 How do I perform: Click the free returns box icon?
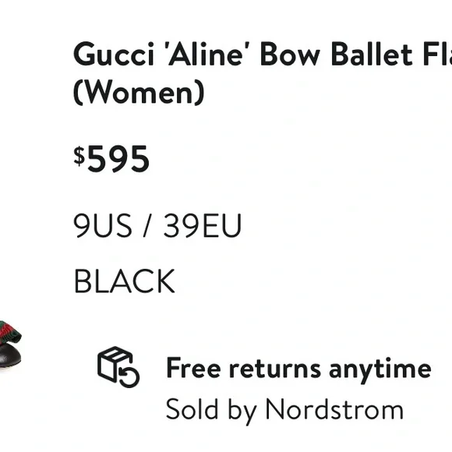(118, 367)
